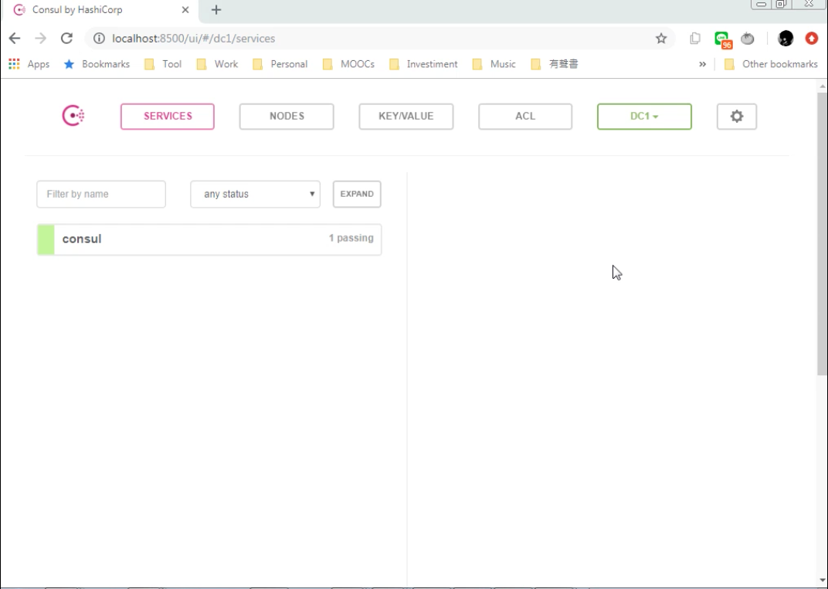
Task: Open the Bookmarks starred shortcut
Action: [97, 64]
